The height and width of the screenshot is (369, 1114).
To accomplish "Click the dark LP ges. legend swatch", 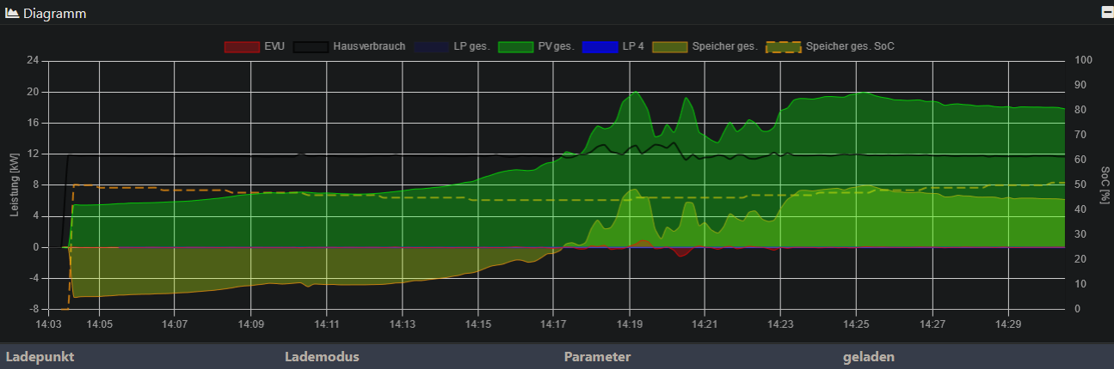I will tap(431, 46).
